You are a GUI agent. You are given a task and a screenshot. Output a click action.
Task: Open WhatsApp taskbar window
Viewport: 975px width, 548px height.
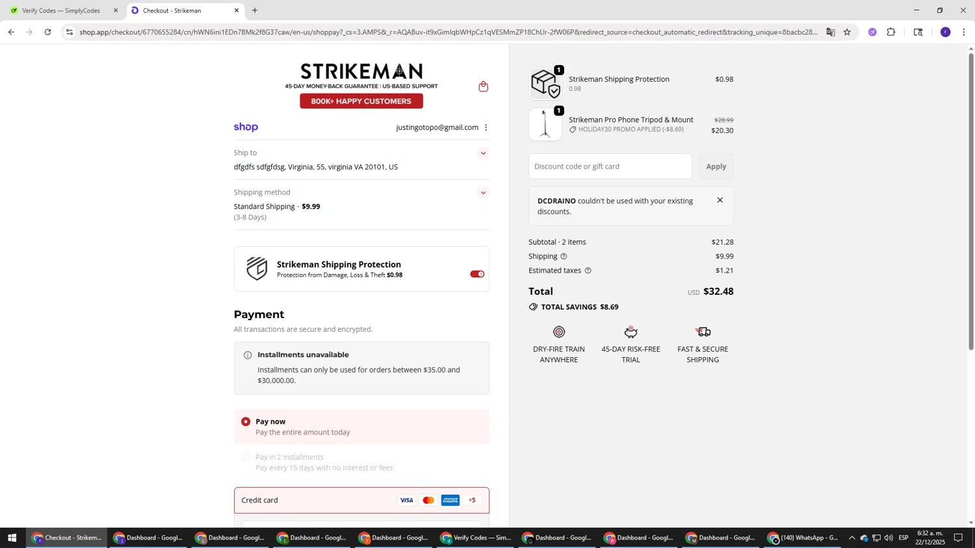(803, 538)
